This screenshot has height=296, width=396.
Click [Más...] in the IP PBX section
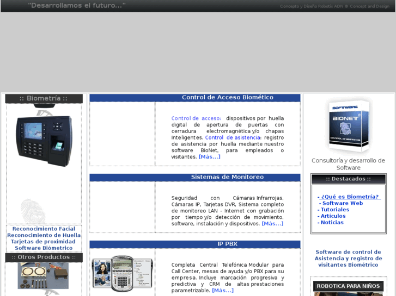tap(223, 291)
